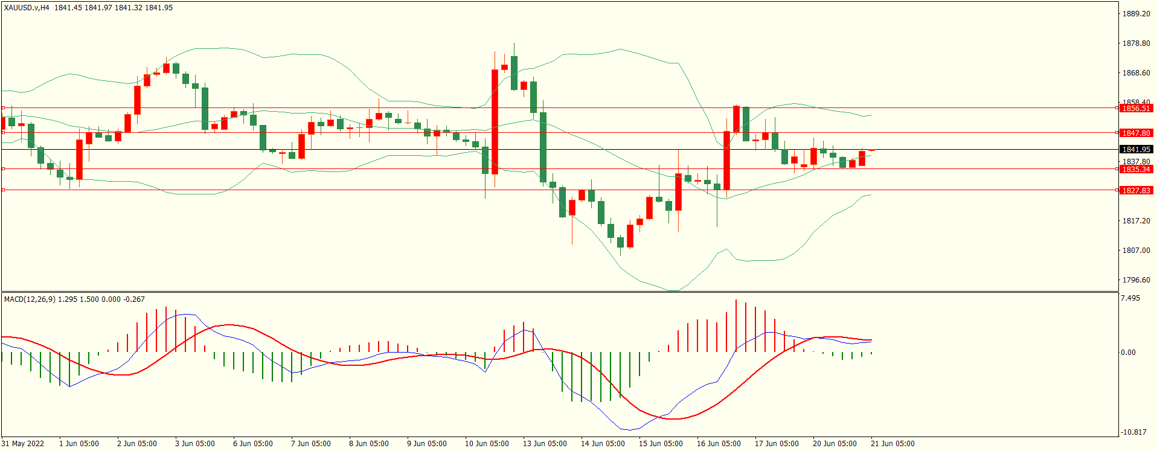Click the MACD 7.495 scale value
This screenshot has height=451, width=1157.
(1130, 298)
